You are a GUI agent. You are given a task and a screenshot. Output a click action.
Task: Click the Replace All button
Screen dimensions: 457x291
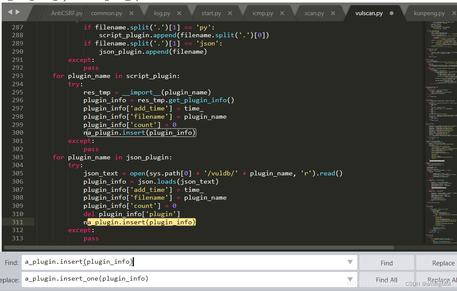[x=437, y=280]
